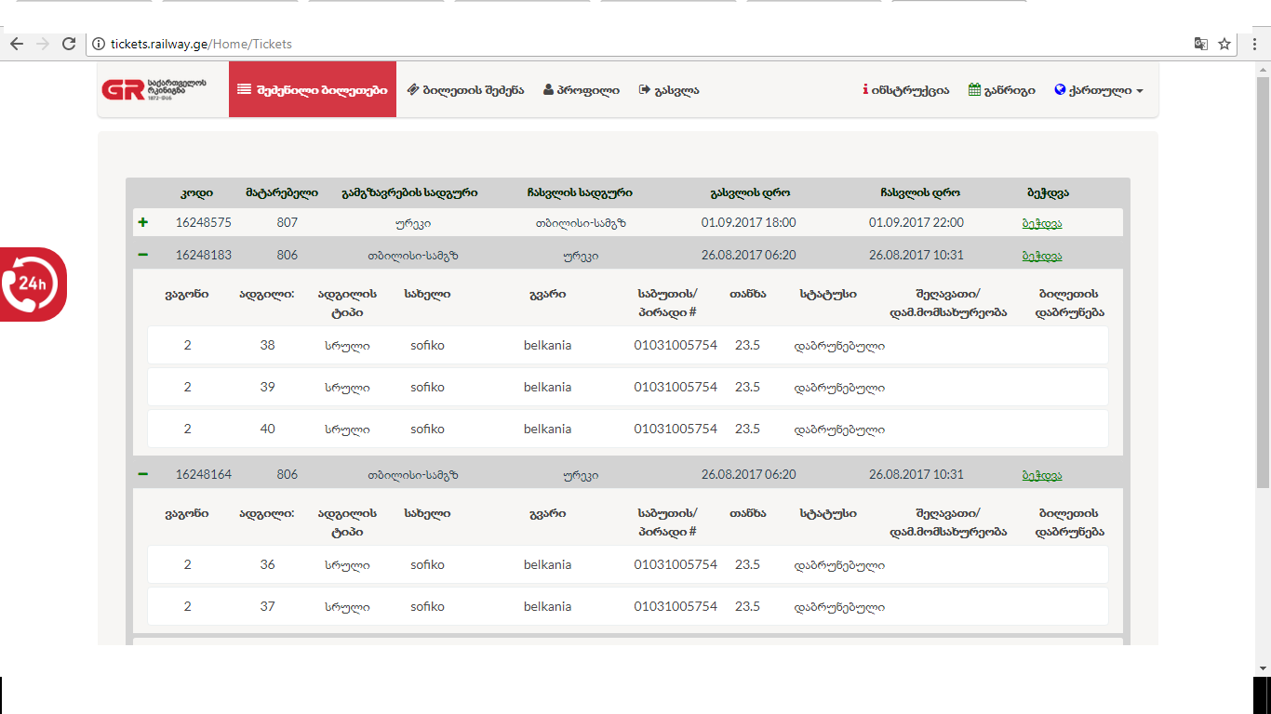Click ბეჭდვა link for order 16248575

tap(1041, 223)
